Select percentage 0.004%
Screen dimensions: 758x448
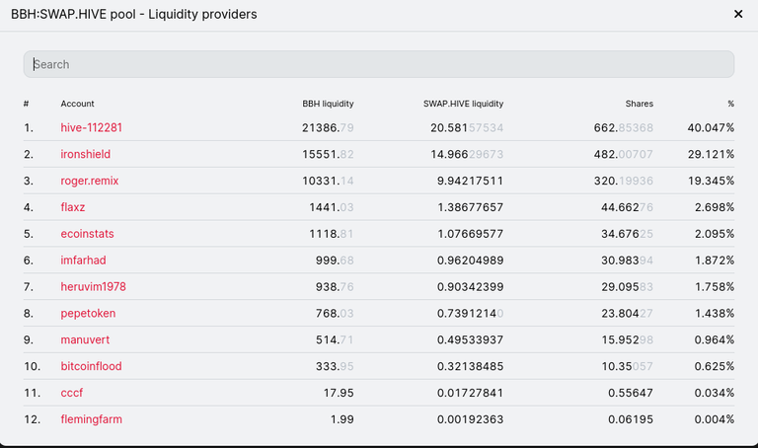[x=715, y=419]
